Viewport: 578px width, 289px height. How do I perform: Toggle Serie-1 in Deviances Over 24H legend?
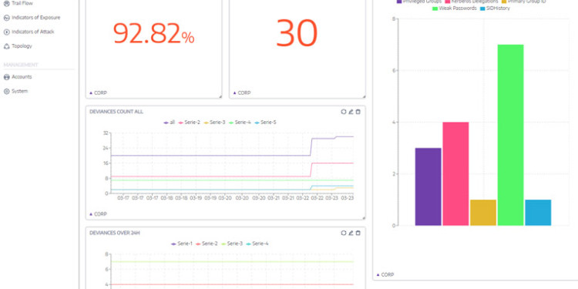182,244
